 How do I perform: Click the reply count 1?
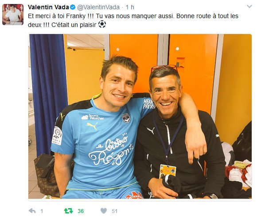(42, 211)
